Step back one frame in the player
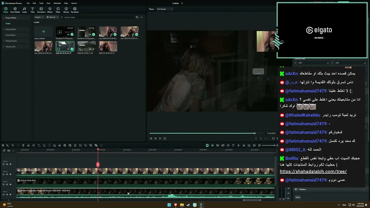370x208 pixels. pyautogui.click(x=151, y=138)
